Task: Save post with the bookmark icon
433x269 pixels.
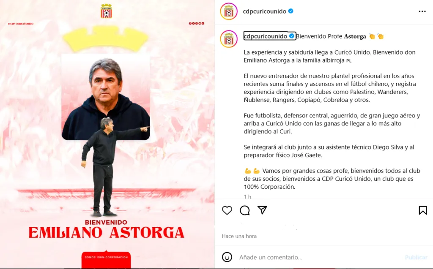Action: coord(423,210)
